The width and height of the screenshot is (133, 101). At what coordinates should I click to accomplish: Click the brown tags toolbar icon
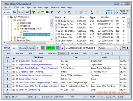pyautogui.click(x=70, y=12)
